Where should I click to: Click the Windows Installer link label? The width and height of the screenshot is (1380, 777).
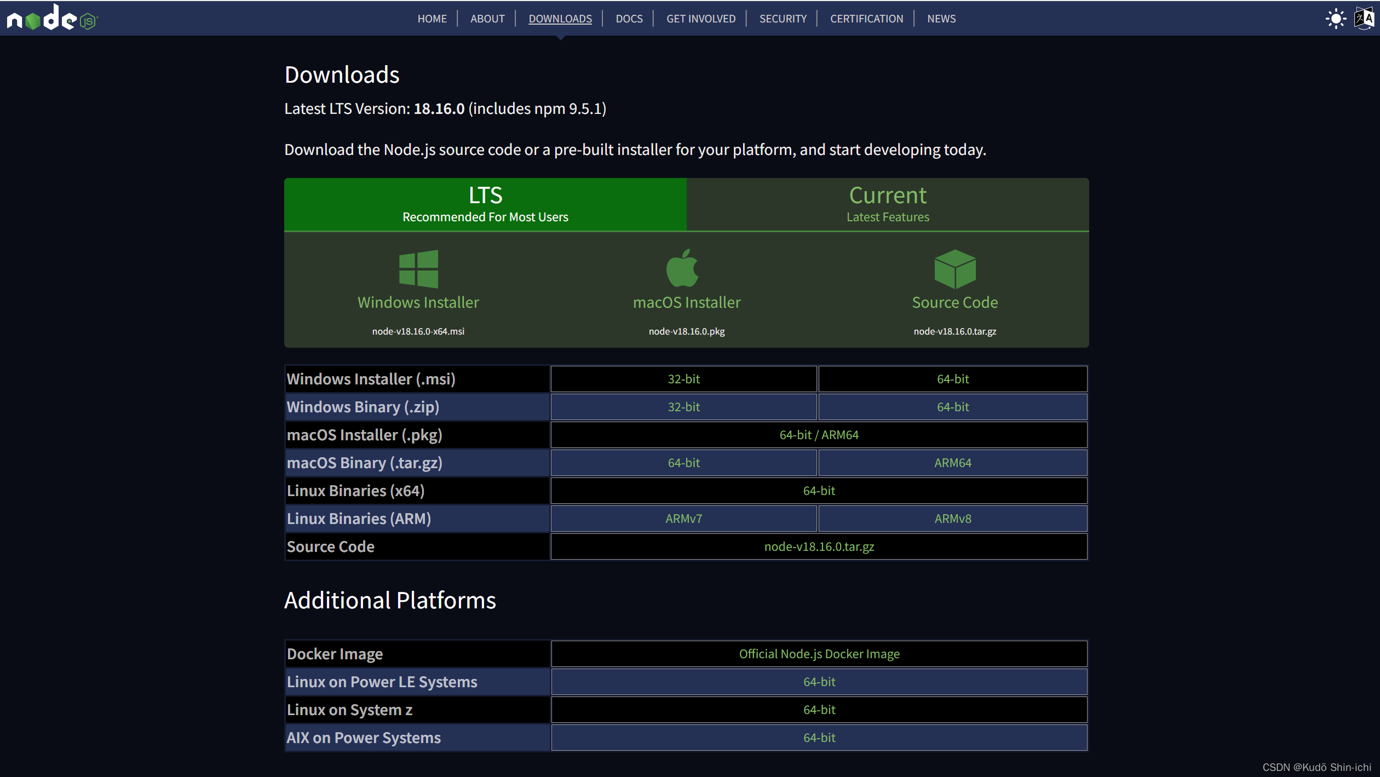[x=418, y=302]
